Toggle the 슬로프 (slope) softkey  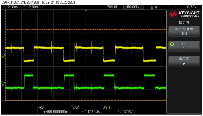click(x=184, y=61)
